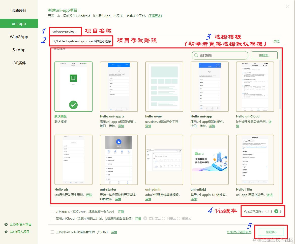The height and width of the screenshot is (244, 295).
Task: Click the 了解更多 link
Action: pyautogui.click(x=155, y=16)
